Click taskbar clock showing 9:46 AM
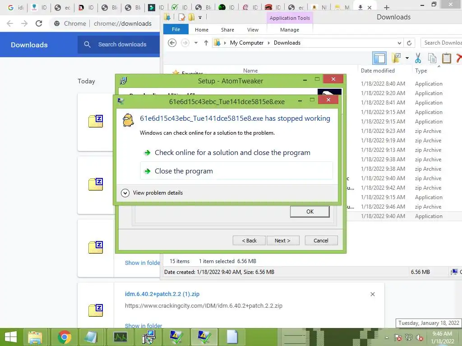 tap(442, 337)
